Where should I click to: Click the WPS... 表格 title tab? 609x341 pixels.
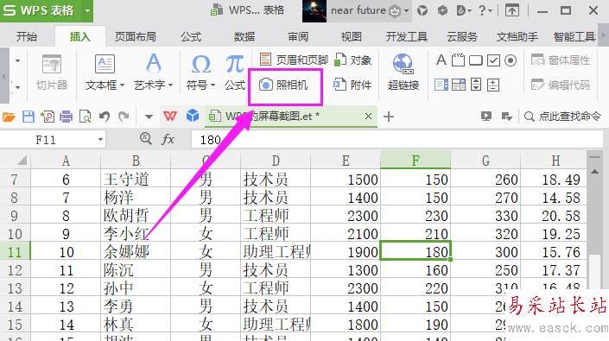pyautogui.click(x=248, y=10)
